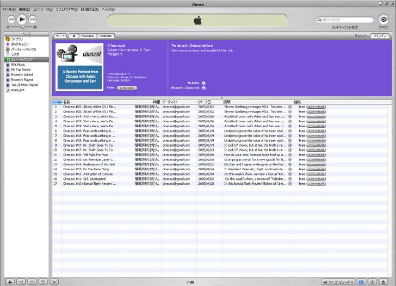Open the My Top Rated smart playlist
Viewport: 396px width, 286px height.
(27, 70)
